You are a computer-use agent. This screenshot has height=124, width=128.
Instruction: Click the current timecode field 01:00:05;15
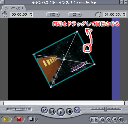click(114, 15)
